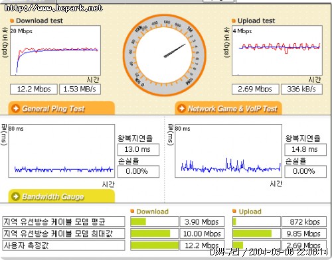Click the 'Download test' heading
This screenshot has height=260, width=332.
(39, 21)
